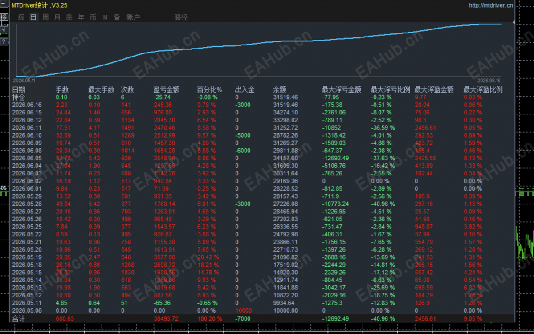Click the 路径 path button
The height and width of the screenshot is (334, 534).
181,17
